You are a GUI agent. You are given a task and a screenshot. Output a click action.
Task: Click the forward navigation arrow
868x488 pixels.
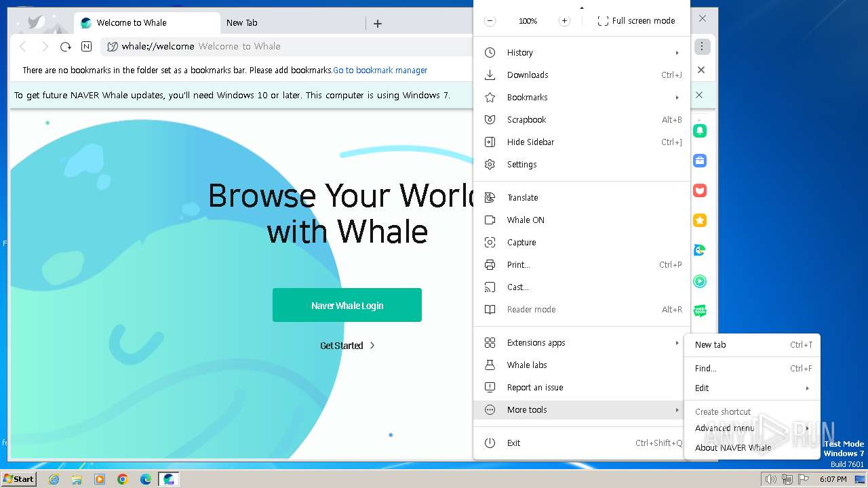coord(45,47)
